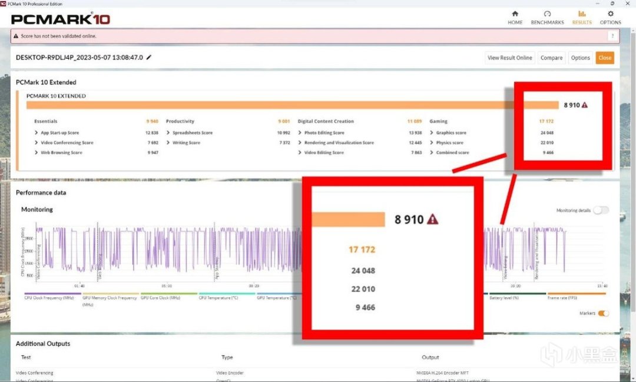Click the pencil icon to rename result
The height and width of the screenshot is (382, 636).
coord(149,58)
